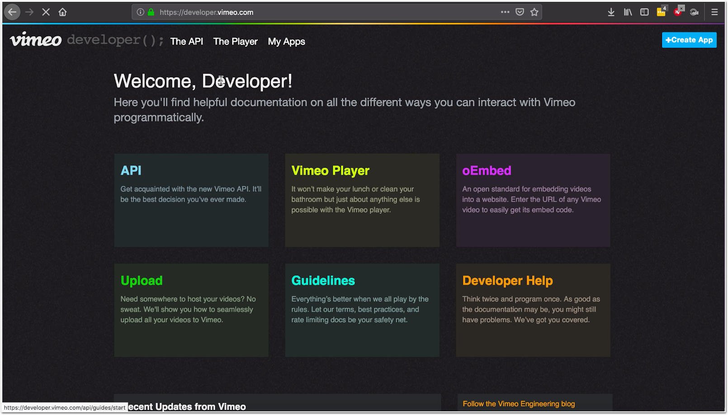This screenshot has width=728, height=415.
Task: Open the API card heading
Action: pos(131,170)
